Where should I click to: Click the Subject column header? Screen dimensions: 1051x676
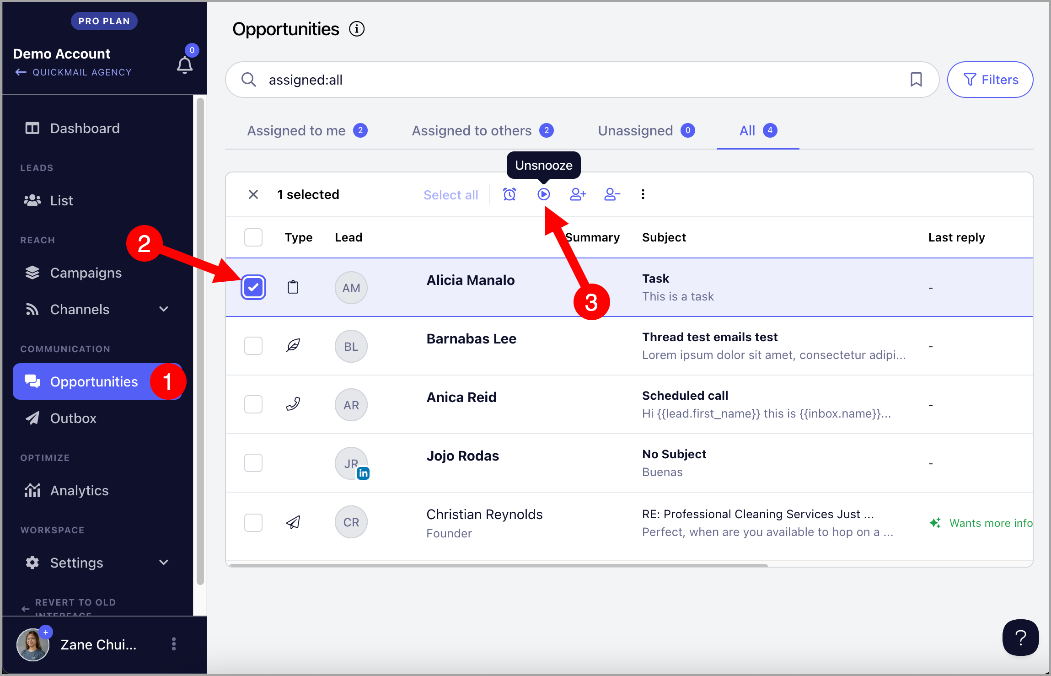(664, 237)
